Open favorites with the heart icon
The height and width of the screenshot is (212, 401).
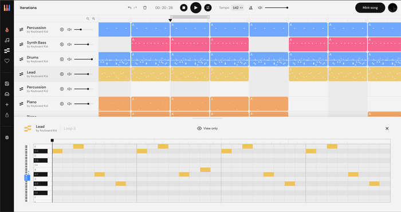[x=7, y=61]
